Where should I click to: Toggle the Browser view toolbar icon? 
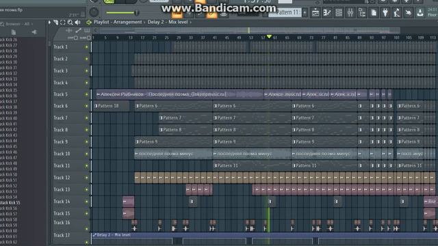[362, 12]
